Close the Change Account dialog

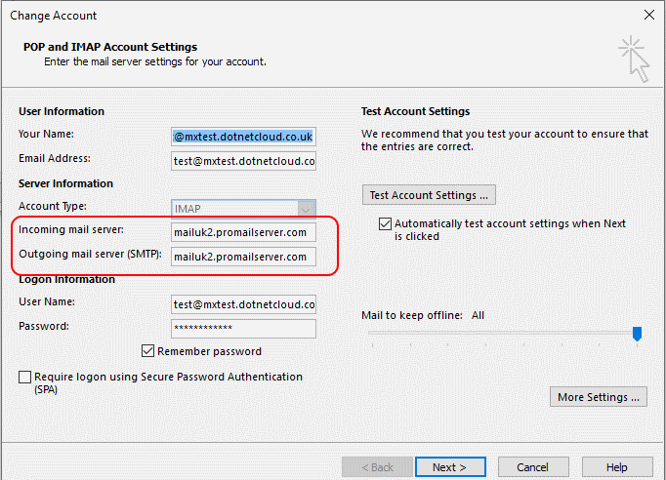pyautogui.click(x=649, y=16)
